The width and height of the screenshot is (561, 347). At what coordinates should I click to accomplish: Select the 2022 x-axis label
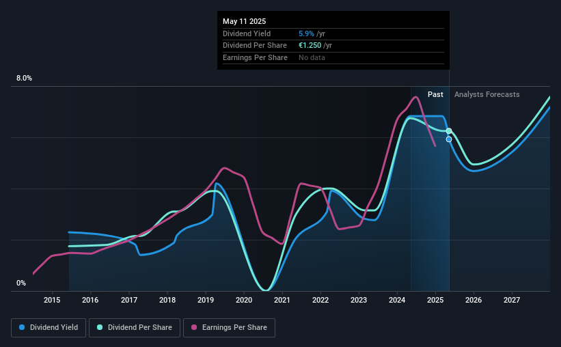click(320, 300)
